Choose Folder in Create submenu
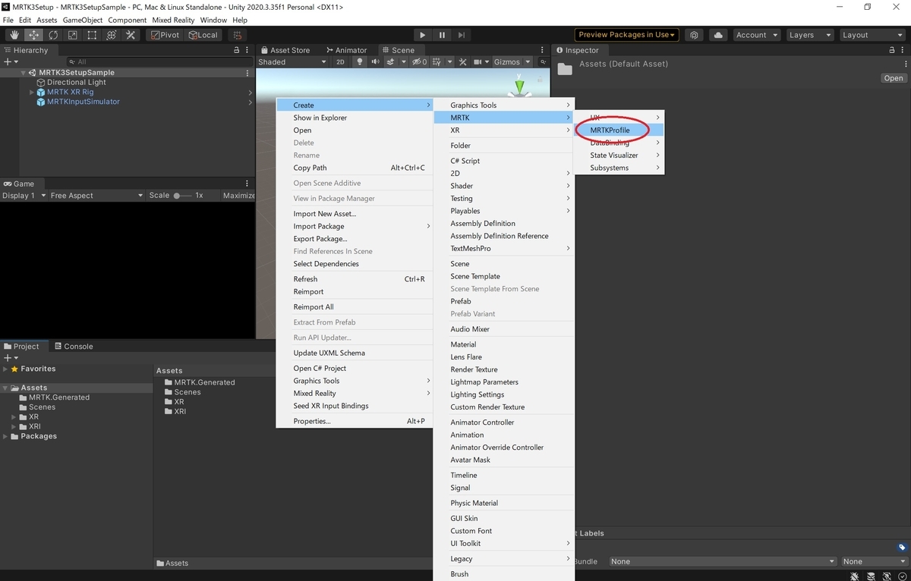Image resolution: width=911 pixels, height=581 pixels. 503,146
